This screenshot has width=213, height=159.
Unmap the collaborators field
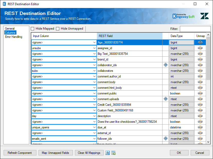[200, 71]
